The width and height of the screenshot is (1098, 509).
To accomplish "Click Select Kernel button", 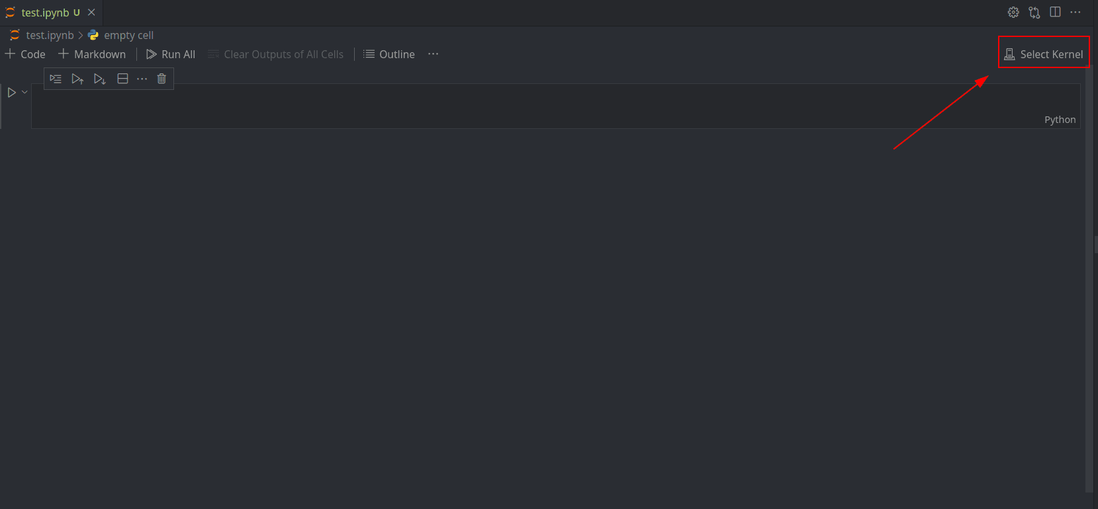I will pyautogui.click(x=1044, y=54).
